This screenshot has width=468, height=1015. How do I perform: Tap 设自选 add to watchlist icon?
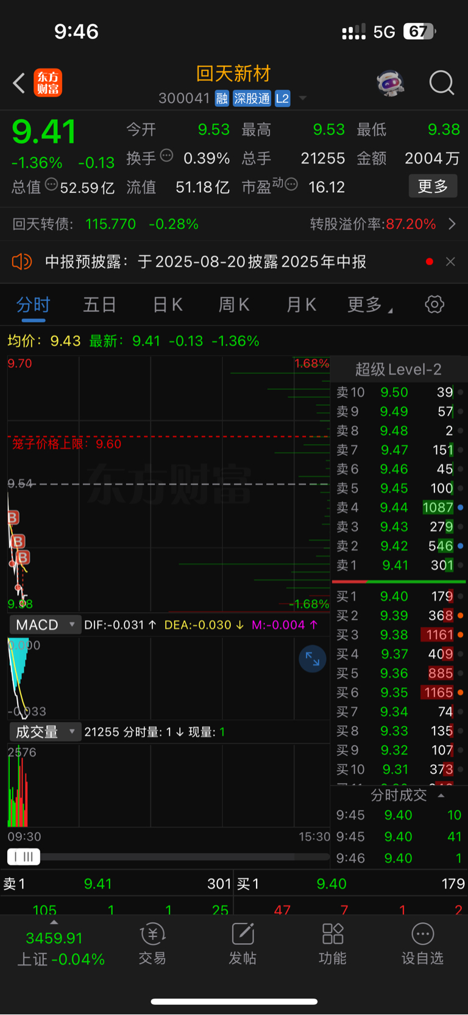tap(422, 944)
